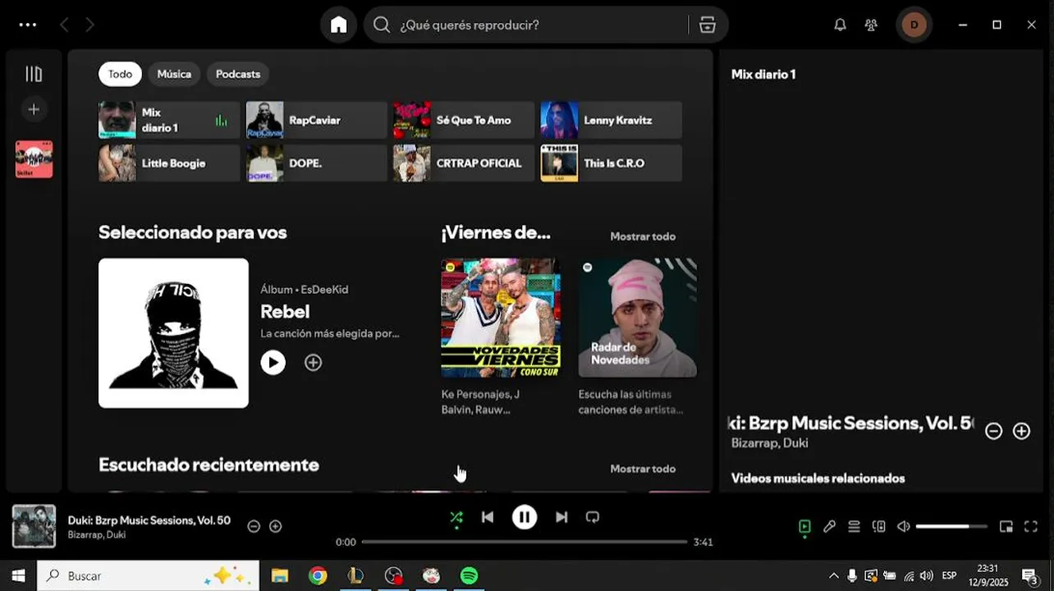
Task: Open the 'Mix diario 1' shortcut tile
Action: 169,120
